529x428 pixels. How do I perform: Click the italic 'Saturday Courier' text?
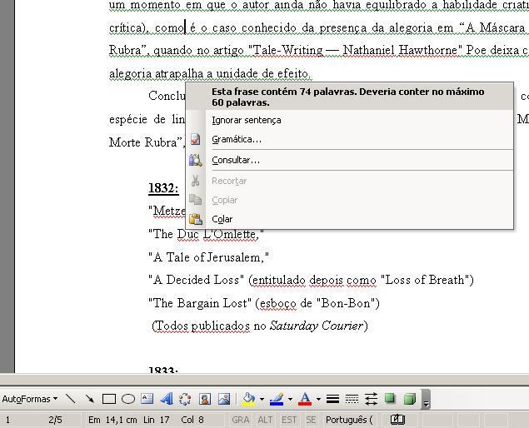tap(317, 326)
